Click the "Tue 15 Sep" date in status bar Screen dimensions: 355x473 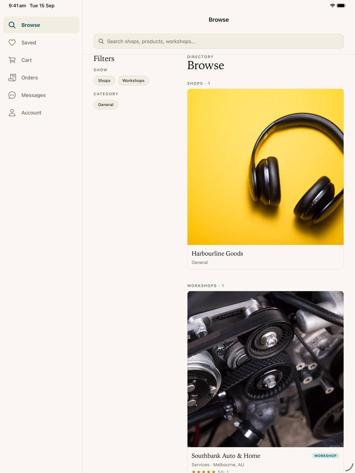click(x=42, y=5)
